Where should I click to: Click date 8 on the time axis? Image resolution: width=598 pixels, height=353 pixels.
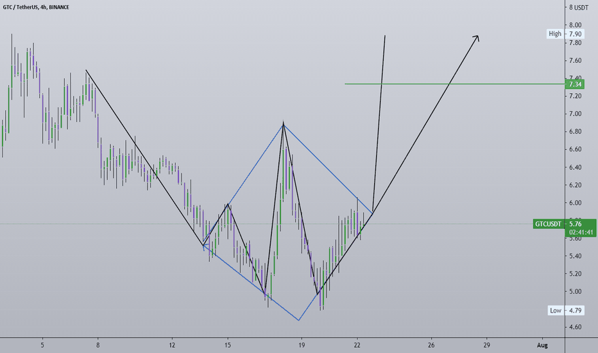(98, 345)
